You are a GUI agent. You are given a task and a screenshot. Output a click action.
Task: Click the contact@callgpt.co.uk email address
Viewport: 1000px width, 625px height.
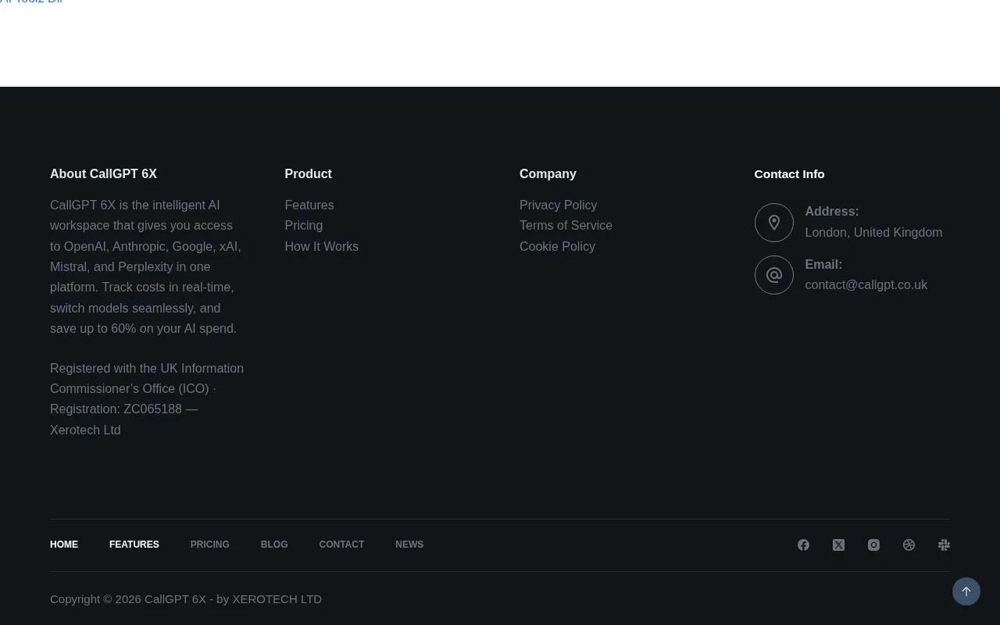[x=866, y=284]
